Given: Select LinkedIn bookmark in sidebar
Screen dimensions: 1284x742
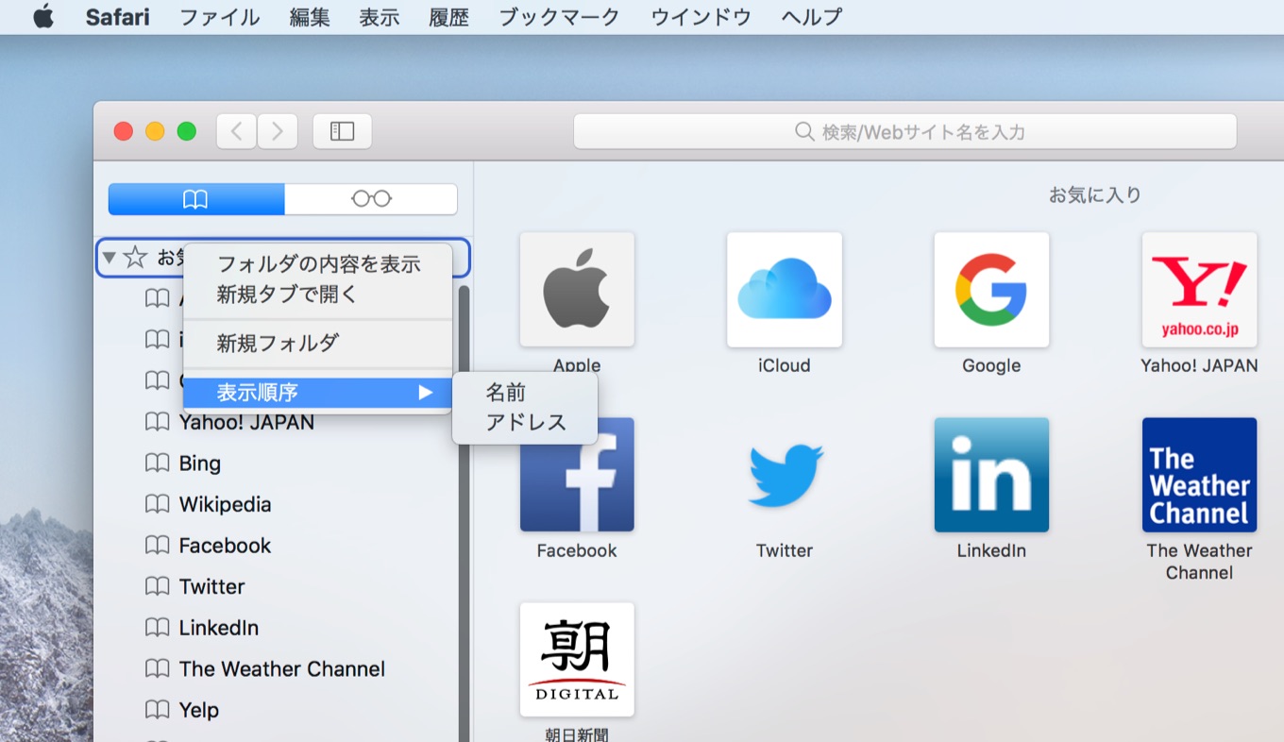Looking at the screenshot, I should click(x=219, y=628).
